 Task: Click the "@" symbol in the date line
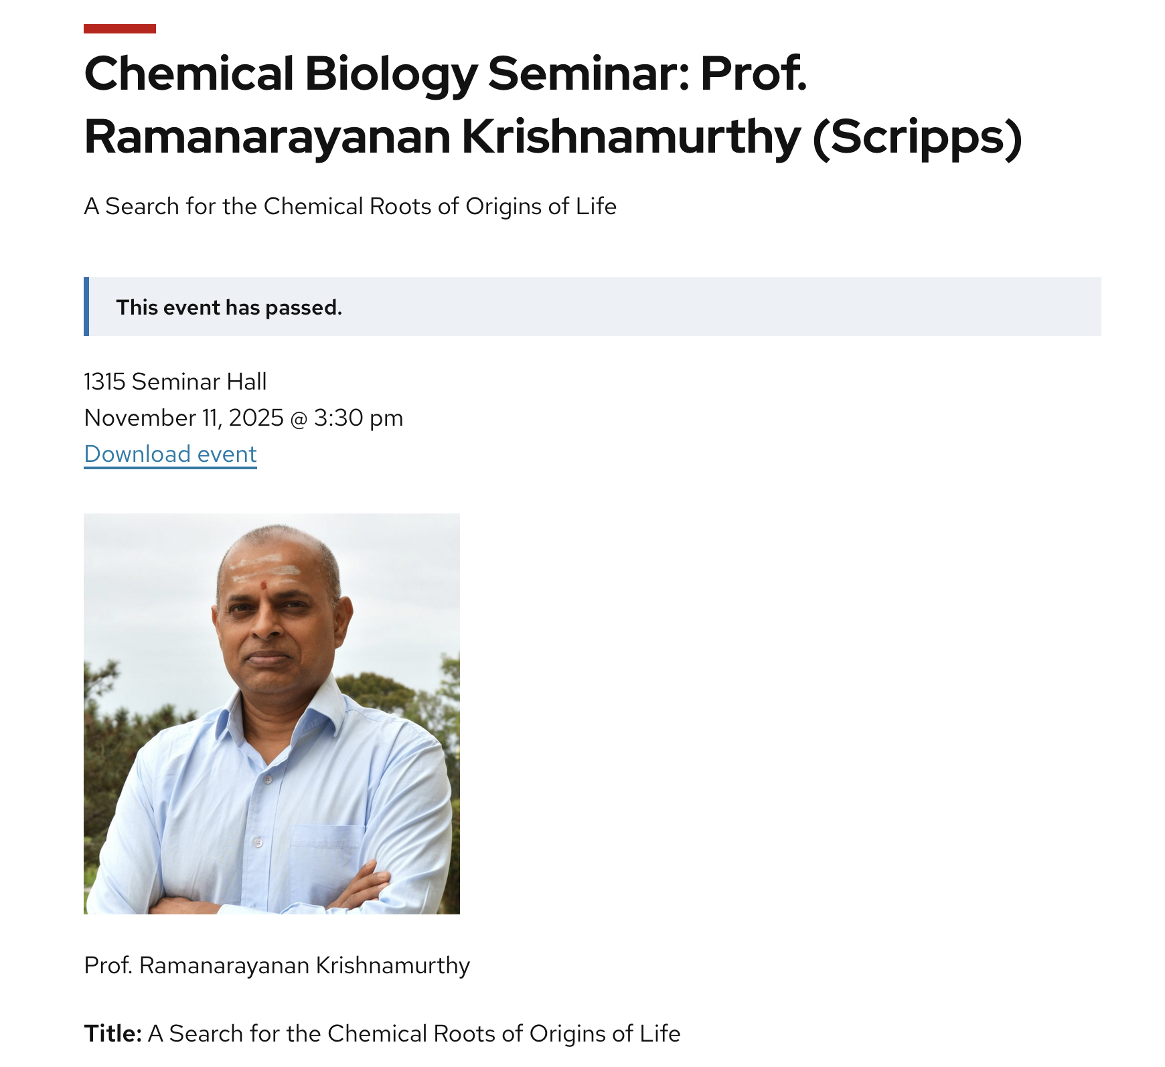[x=299, y=418]
